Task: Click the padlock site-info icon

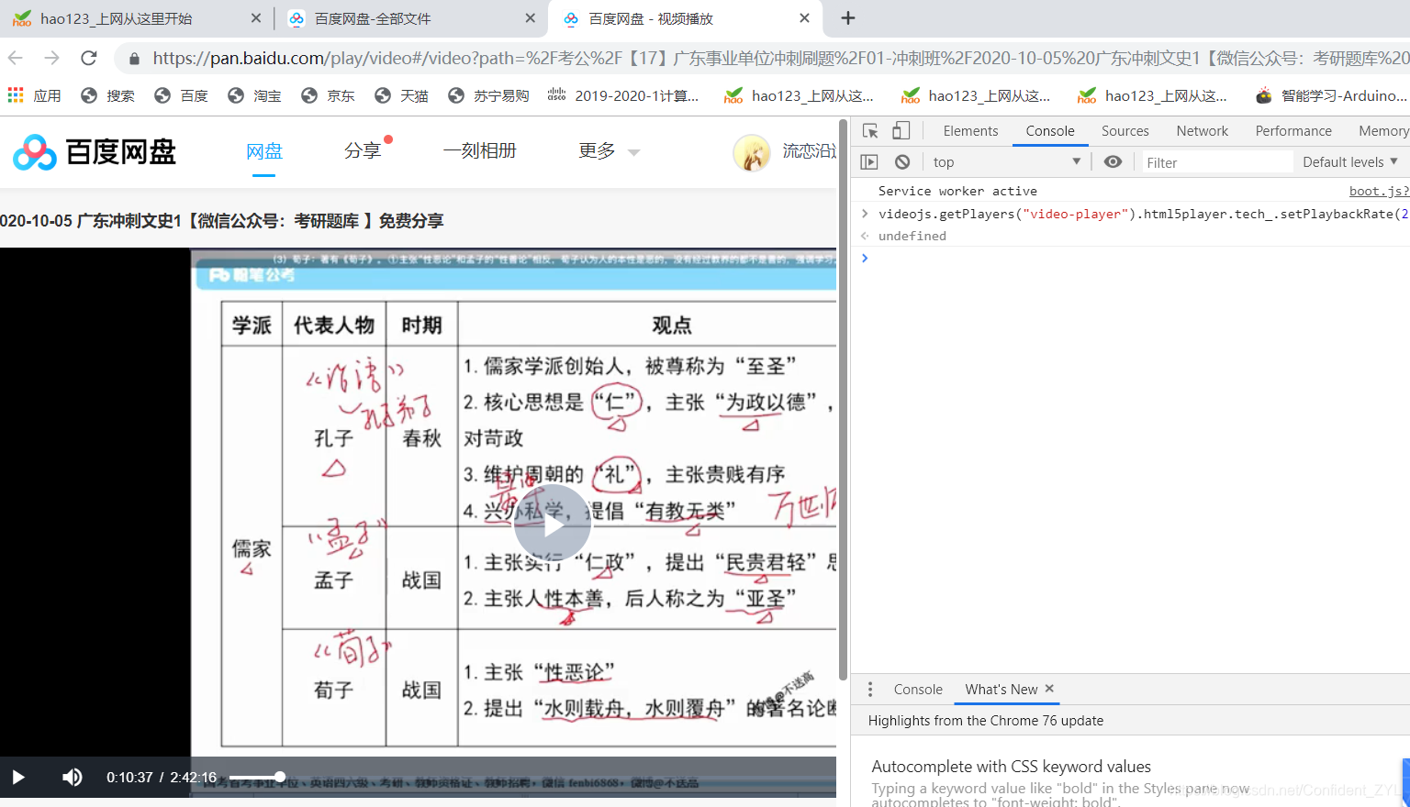Action: click(135, 59)
